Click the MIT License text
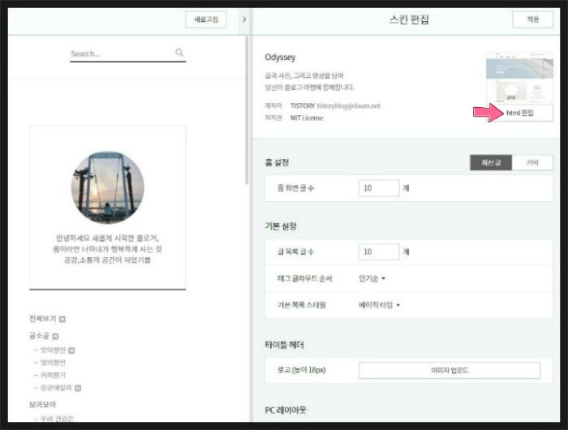The width and height of the screenshot is (568, 430). [x=307, y=118]
